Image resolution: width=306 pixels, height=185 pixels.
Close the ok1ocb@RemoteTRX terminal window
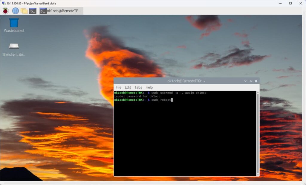coord(256,81)
